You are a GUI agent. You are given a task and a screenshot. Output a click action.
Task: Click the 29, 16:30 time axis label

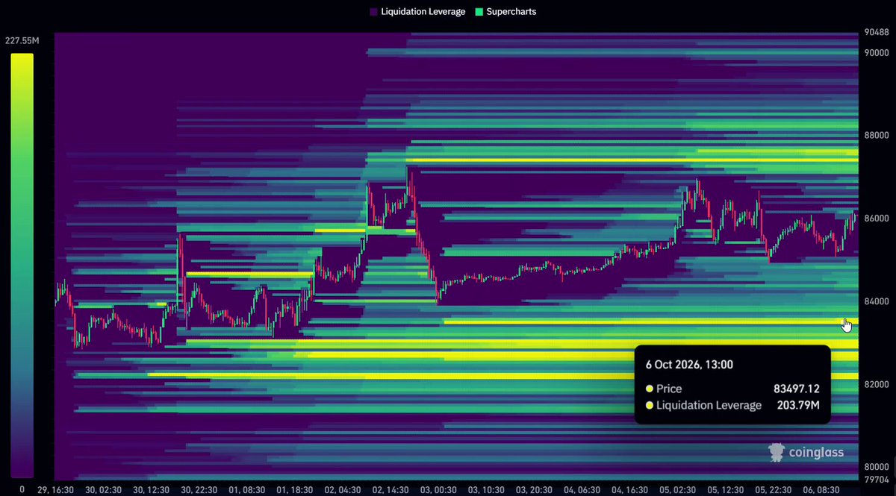click(x=55, y=489)
